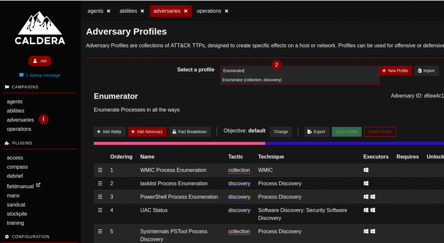Image resolution: width=444 pixels, height=243 pixels.
Task: Open the UAC Status ability
Action: pyautogui.click(x=154, y=210)
